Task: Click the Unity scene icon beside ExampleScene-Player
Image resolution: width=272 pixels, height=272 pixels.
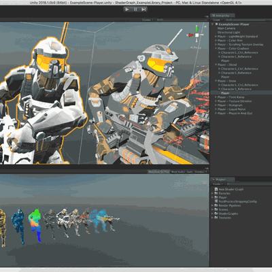Action: pyautogui.click(x=216, y=24)
